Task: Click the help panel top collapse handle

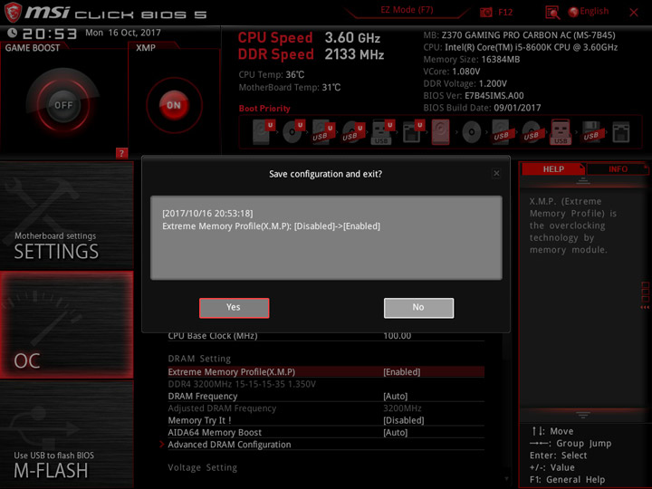Action: click(x=582, y=180)
